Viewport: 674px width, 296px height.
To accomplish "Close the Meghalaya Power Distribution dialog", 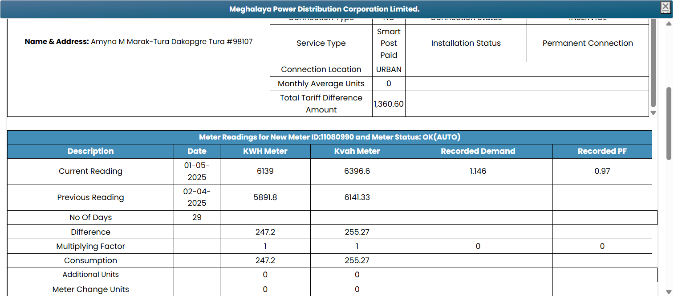I will (x=665, y=7).
